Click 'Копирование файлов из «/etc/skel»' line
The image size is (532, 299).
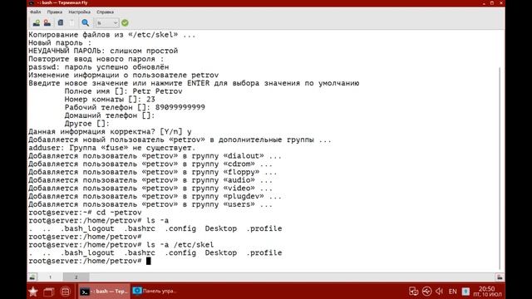coord(112,35)
